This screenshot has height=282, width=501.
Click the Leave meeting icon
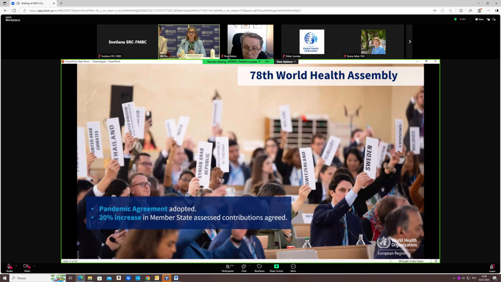[x=492, y=267]
